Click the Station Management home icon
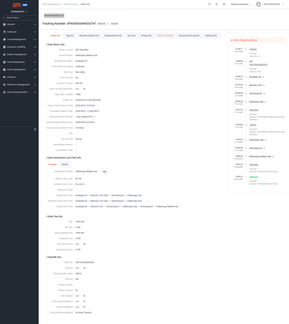Image resolution: width=289 pixels, height=324 pixels. click(x=5, y=54)
